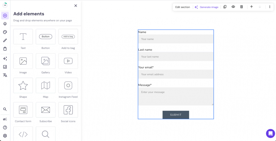Open the analytics chart icon in sidebar

(5, 67)
